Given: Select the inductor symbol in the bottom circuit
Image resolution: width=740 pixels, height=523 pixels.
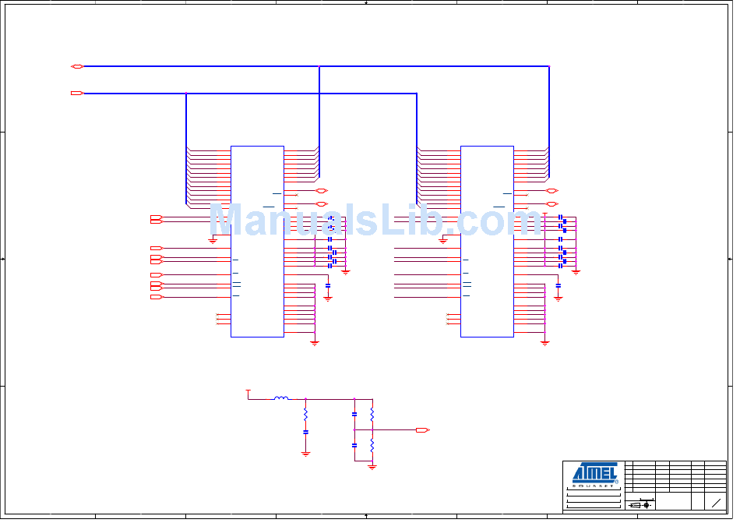Looking at the screenshot, I should pos(281,399).
